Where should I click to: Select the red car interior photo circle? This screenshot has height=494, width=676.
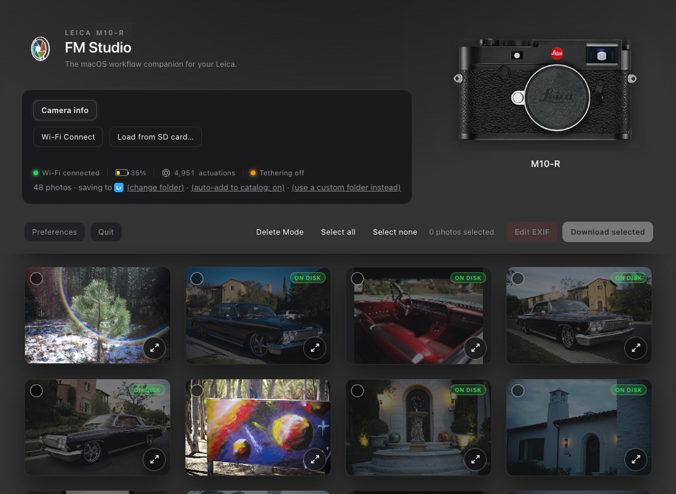[357, 278]
